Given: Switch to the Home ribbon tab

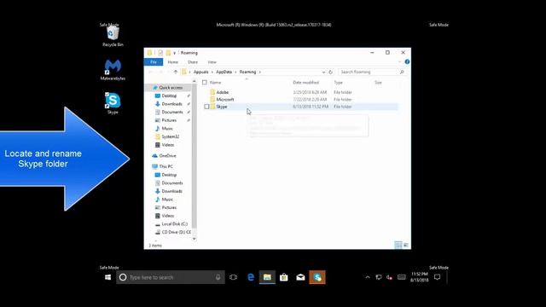Looking at the screenshot, I should (172, 62).
